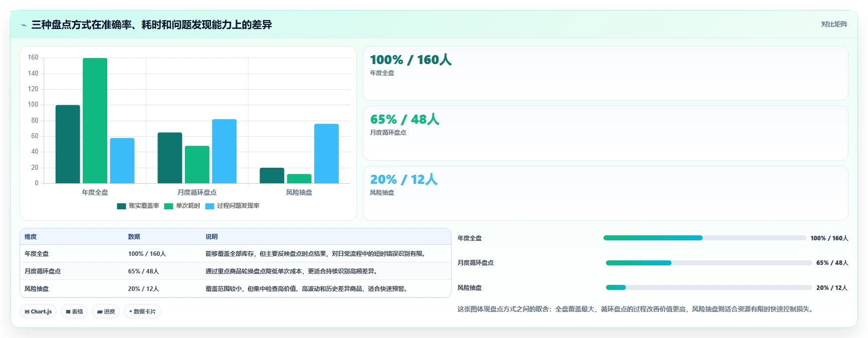868x338 pixels.
Task: Click the 月度循环盘点 light blue bar
Action: [224, 151]
